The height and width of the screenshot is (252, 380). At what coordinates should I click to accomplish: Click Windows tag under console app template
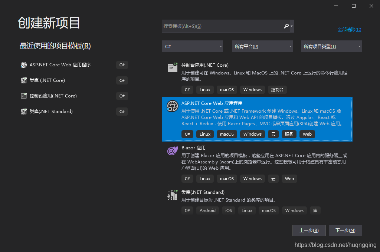[x=252, y=90]
